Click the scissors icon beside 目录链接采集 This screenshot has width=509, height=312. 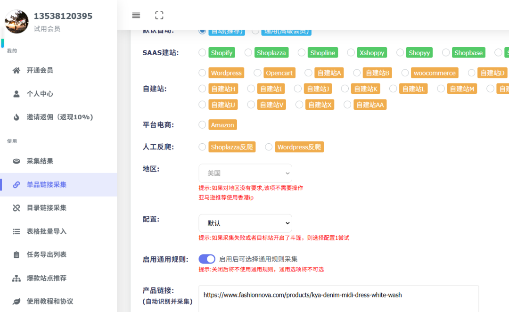[16, 208]
